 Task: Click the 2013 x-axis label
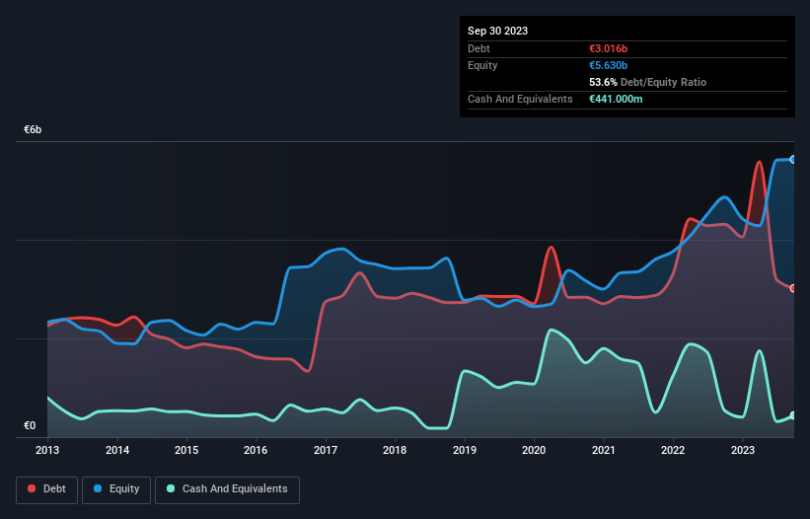[x=47, y=450]
